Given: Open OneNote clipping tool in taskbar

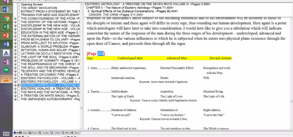Looking at the screenshot, I should click(x=6, y=61).
